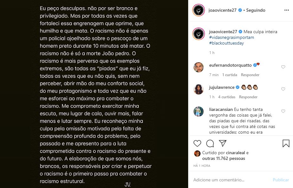Screen dimensions: 293x188
Task: Reply to eufernandotorquatto's comment
Action: 250,75
